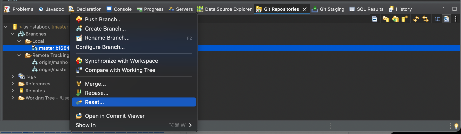
Task: Choose Compare with Working Tree
Action: point(134,70)
